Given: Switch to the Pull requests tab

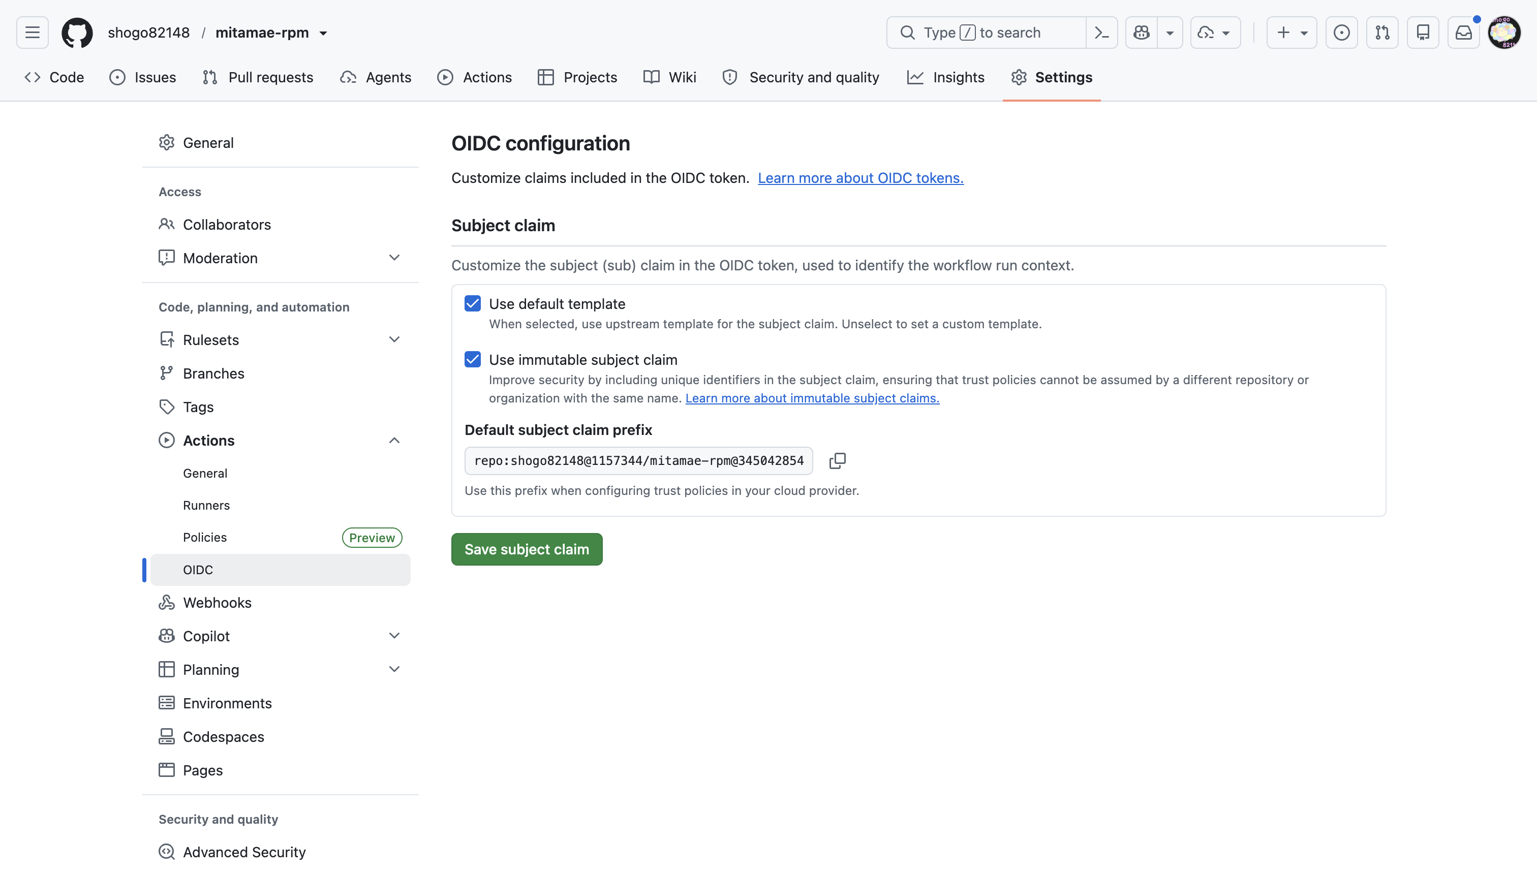Looking at the screenshot, I should (x=258, y=77).
